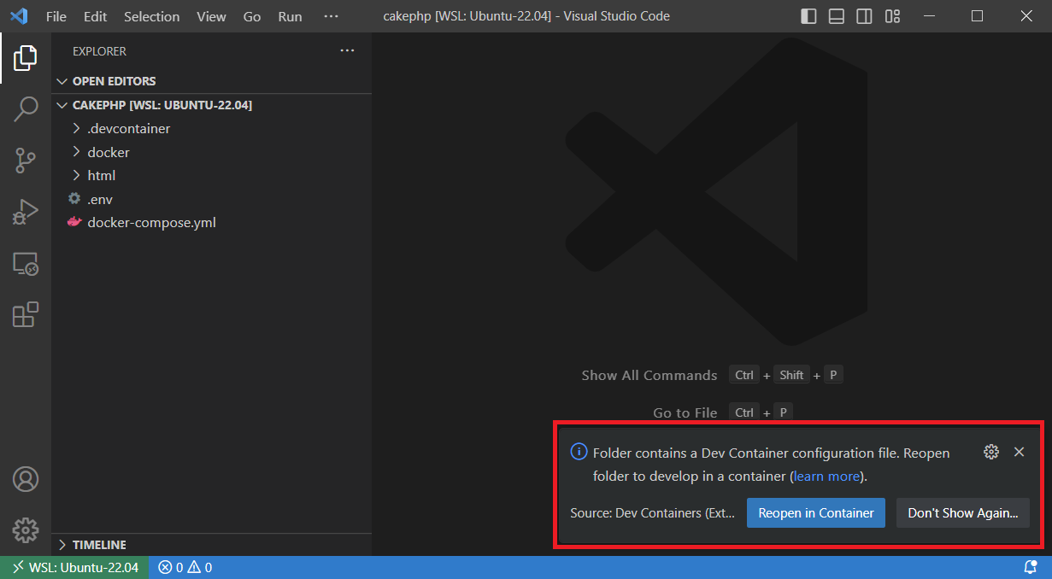Image resolution: width=1052 pixels, height=579 pixels.
Task: Open the Search view
Action: pos(25,109)
